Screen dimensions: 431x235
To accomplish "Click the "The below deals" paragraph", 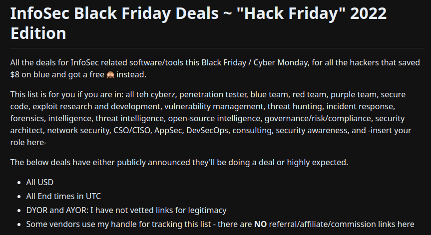I will (179, 162).
